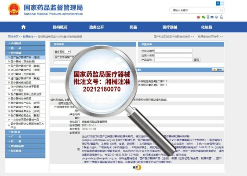Click the message bubble icon
Image resolution: width=247 pixels, height=176 pixels.
pos(217,17)
